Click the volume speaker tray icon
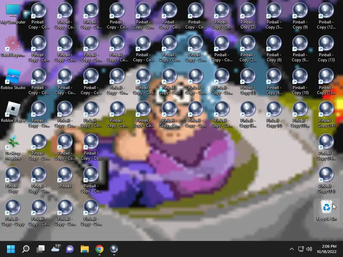This screenshot has width=343, height=257. pyautogui.click(x=309, y=249)
